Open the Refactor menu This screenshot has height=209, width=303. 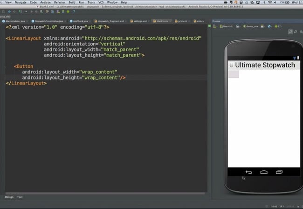[x=60, y=2]
